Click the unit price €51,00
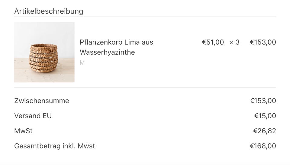290x165 pixels. [213, 42]
